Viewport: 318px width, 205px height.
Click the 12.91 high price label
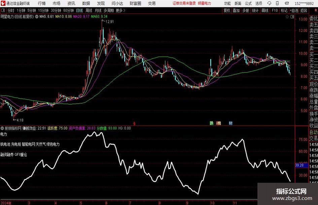(x=110, y=22)
